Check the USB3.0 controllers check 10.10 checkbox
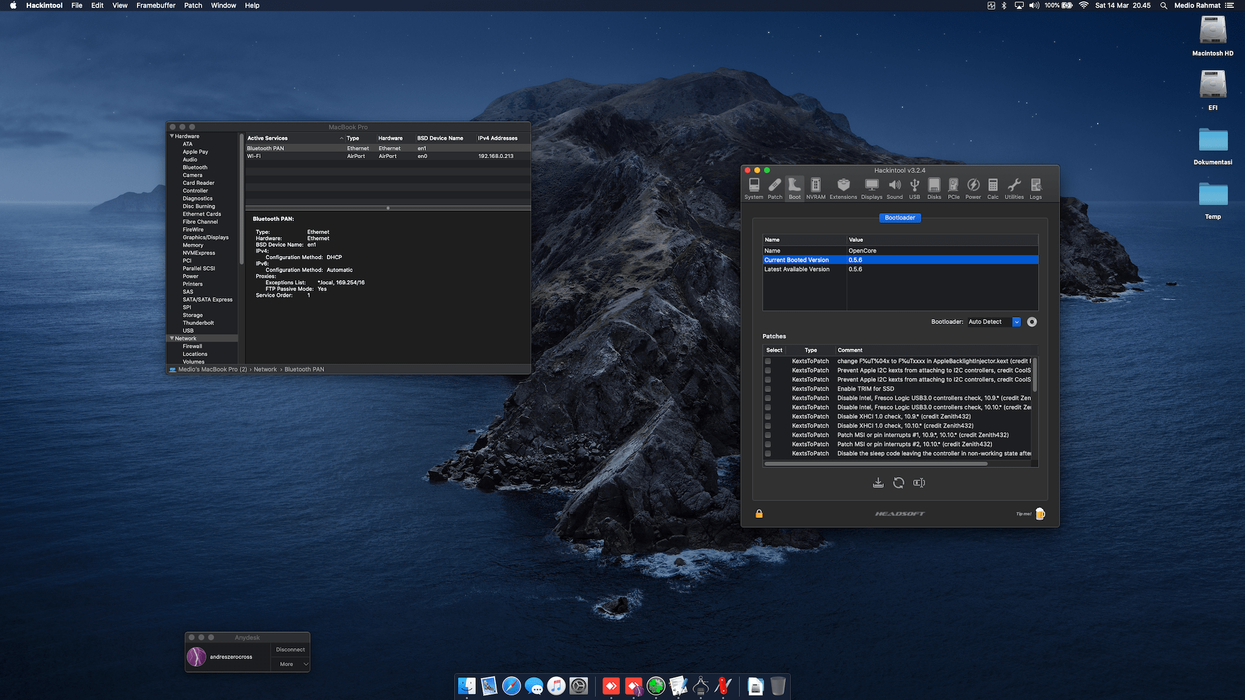This screenshot has width=1245, height=700. pyautogui.click(x=768, y=408)
